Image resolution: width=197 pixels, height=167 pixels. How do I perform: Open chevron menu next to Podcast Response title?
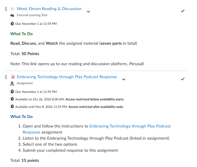pyautogui.click(x=124, y=79)
